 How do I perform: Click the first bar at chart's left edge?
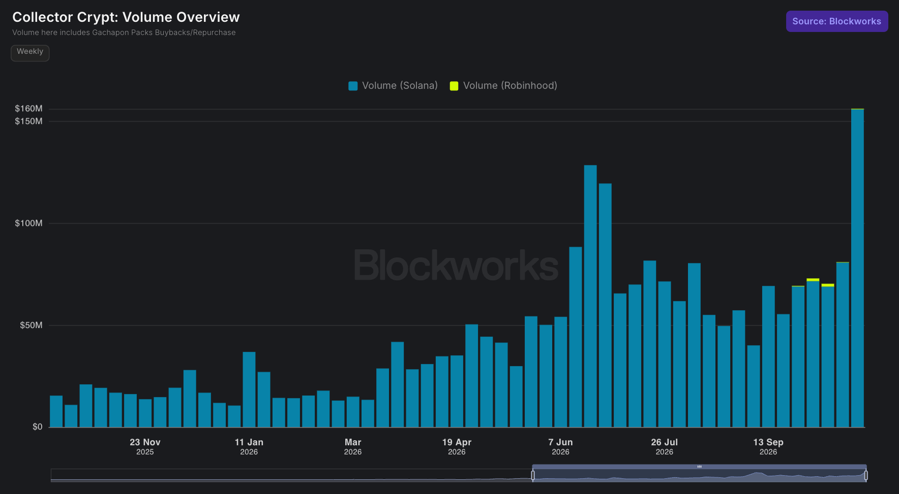(56, 411)
